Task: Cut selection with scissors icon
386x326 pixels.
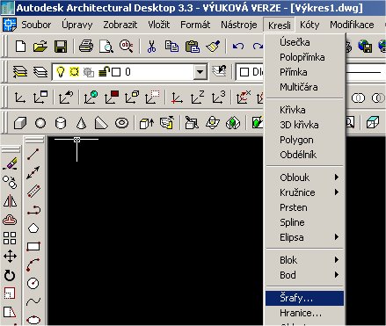Action: coord(151,47)
